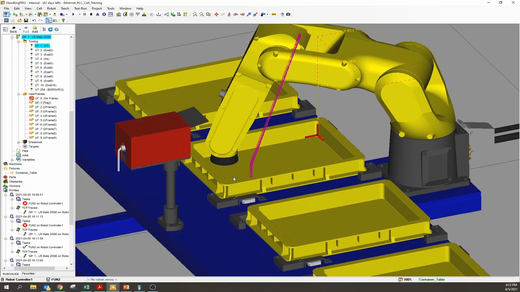Viewport: 520px width, 292px height.
Task: Select the Zoom In magnifier tool
Action: [x=195, y=15]
